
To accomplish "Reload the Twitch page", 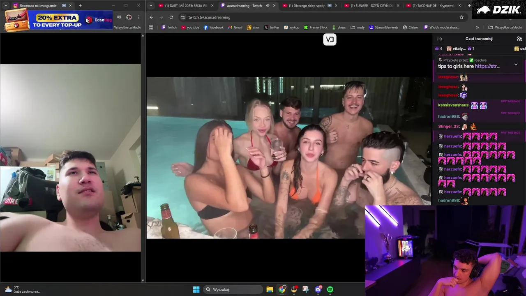I will coord(171,17).
